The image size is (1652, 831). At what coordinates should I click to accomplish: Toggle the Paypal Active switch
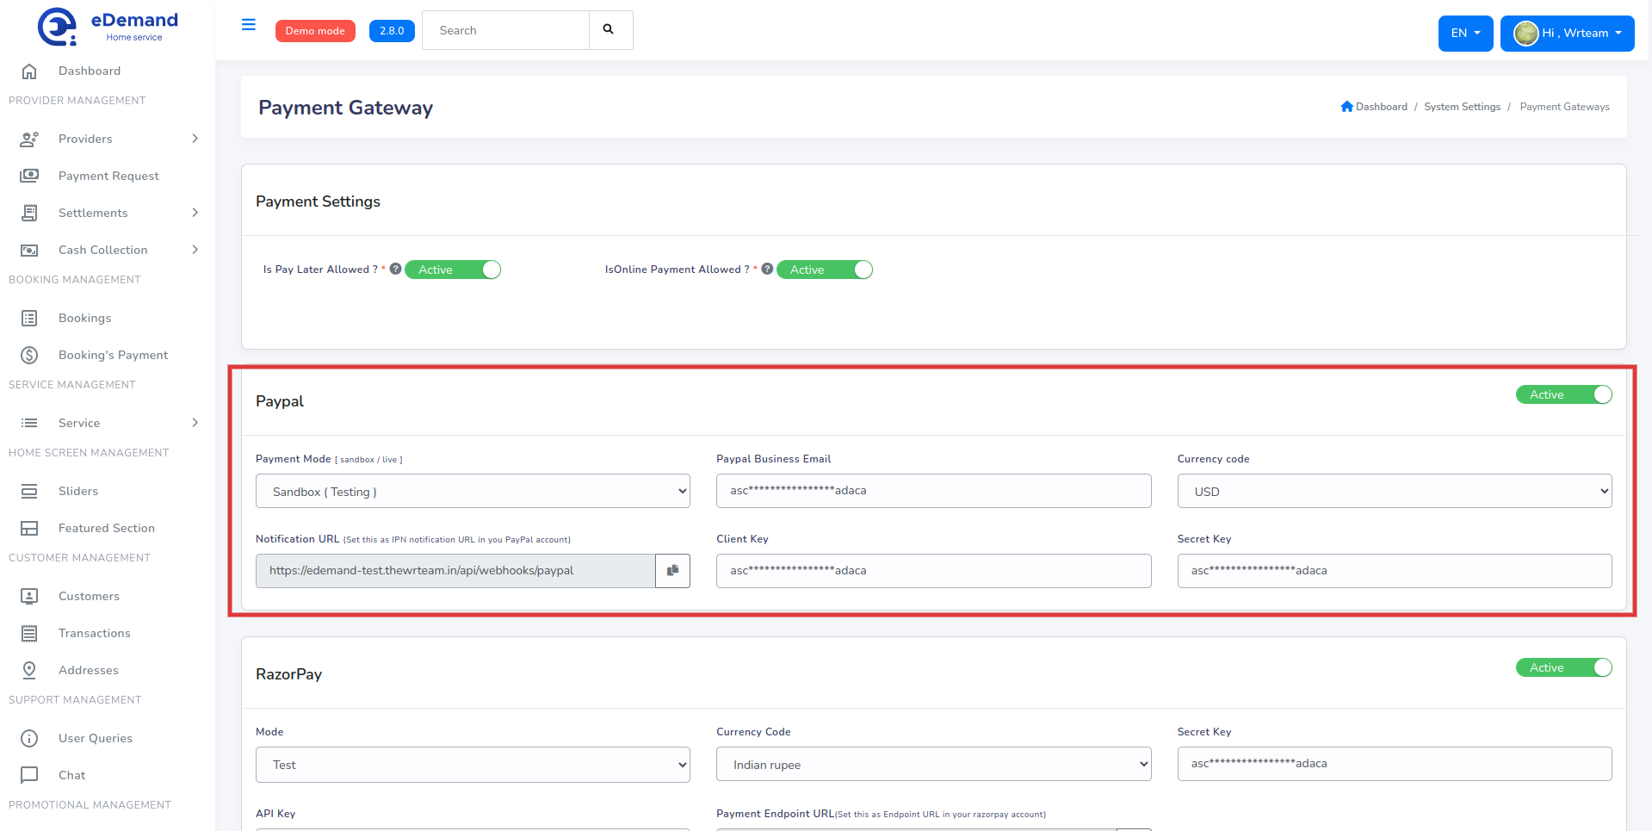(1564, 394)
